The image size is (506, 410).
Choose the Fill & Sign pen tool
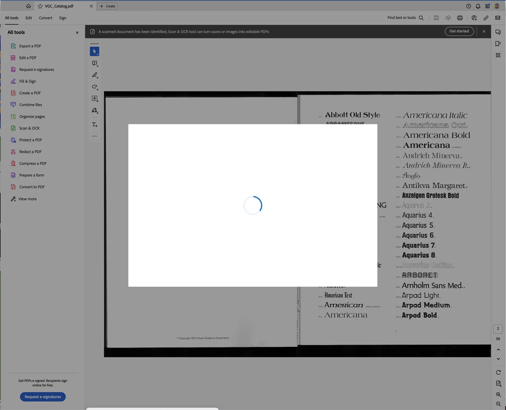point(95,110)
